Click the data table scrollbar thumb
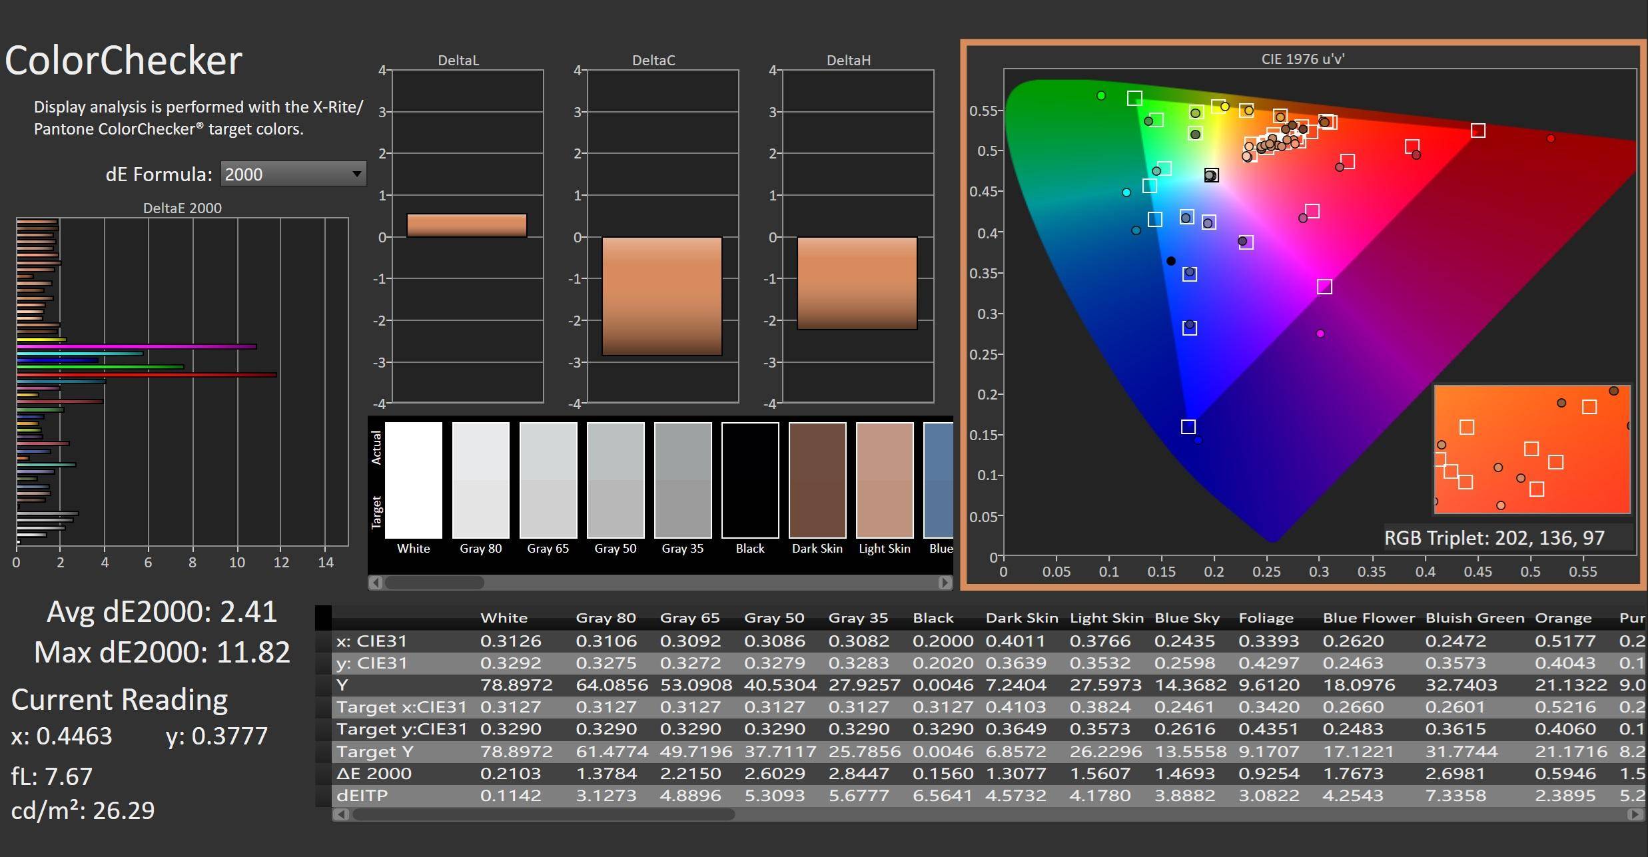Viewport: 1648px width, 857px height. tap(543, 814)
